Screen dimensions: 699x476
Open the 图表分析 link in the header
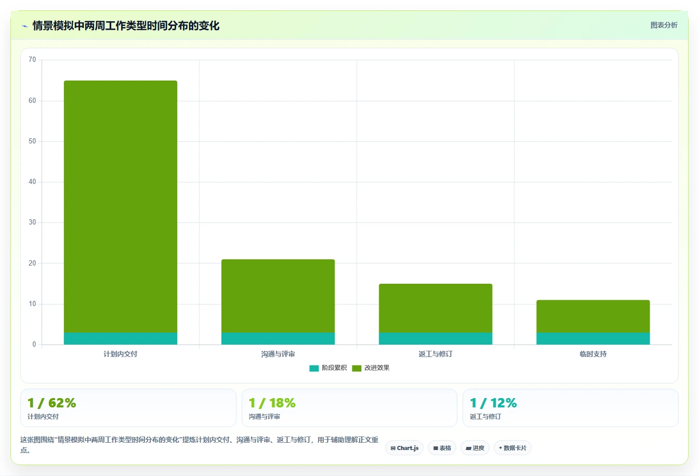[x=664, y=25]
